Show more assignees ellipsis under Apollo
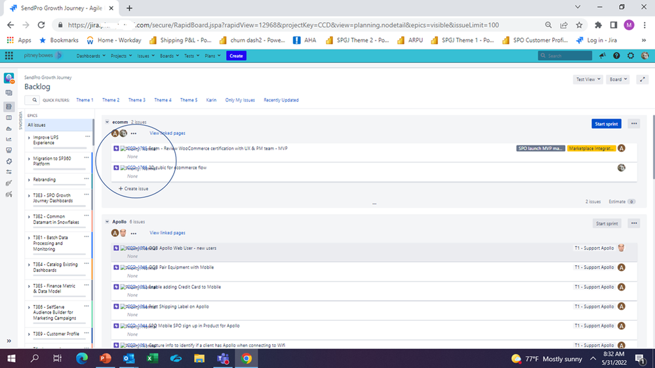 pyautogui.click(x=134, y=233)
